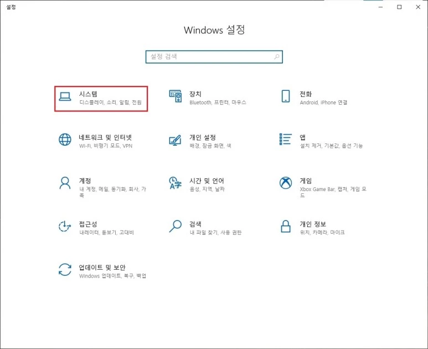This screenshot has width=428, height=349.
Task: Click text 음성, 지역, 날짜
Action: (207, 189)
